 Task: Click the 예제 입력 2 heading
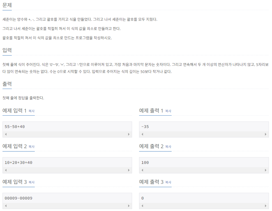(x=15, y=146)
